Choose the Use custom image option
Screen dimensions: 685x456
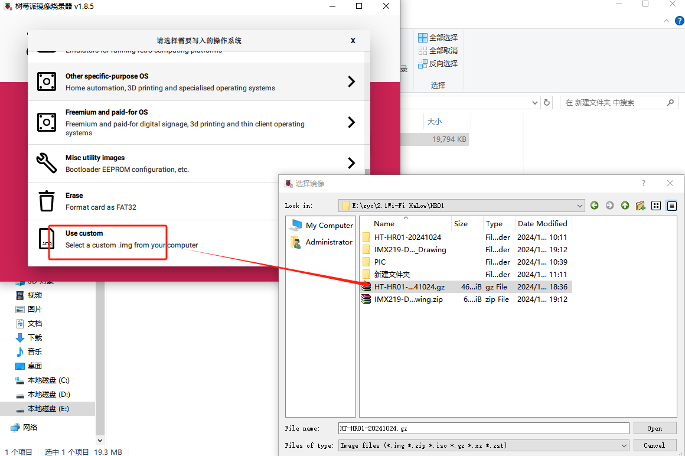131,239
